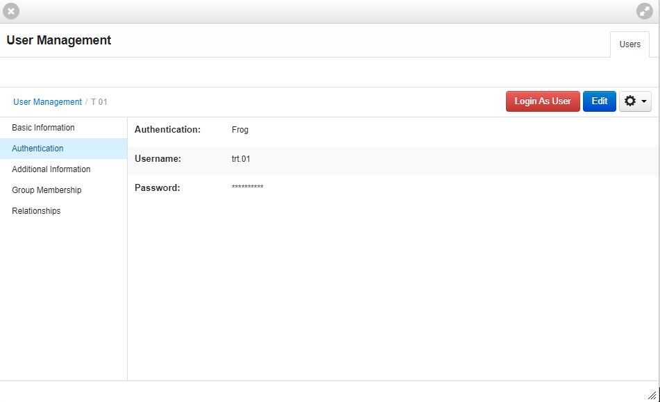Image resolution: width=660 pixels, height=402 pixels.
Task: Click the Username: field label
Action: (x=158, y=159)
